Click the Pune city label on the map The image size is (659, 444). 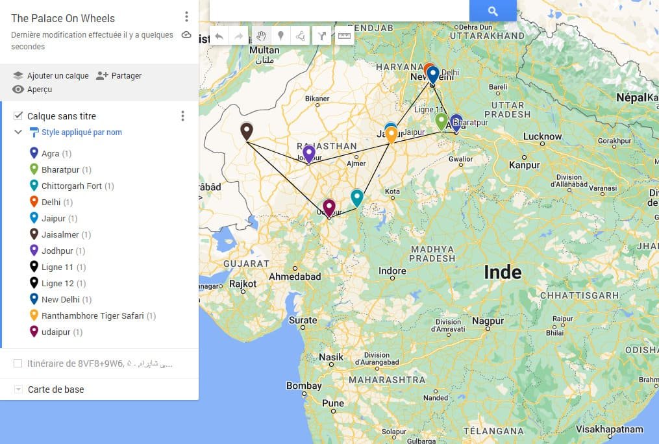(x=333, y=403)
